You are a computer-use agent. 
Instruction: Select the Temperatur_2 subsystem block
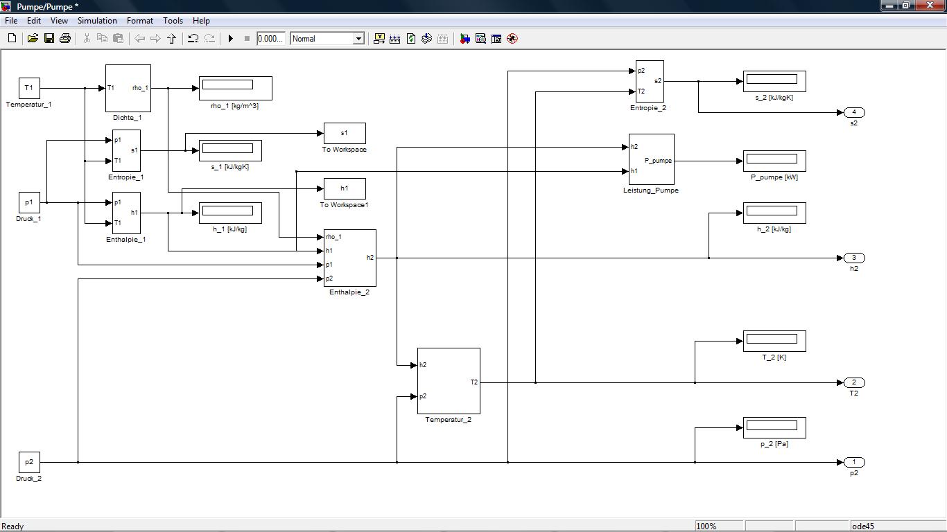[448, 380]
